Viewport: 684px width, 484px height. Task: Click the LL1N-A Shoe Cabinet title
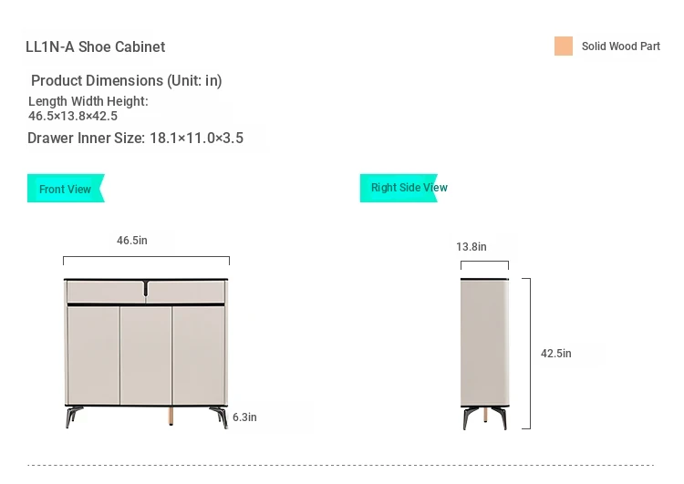point(95,46)
